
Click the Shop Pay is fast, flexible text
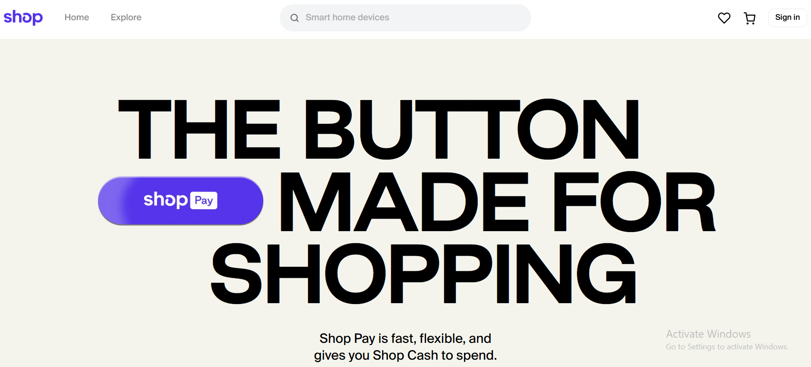point(405,339)
